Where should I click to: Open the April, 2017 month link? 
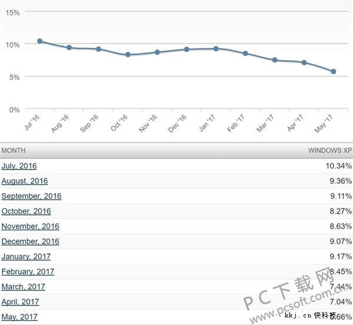[20, 302]
